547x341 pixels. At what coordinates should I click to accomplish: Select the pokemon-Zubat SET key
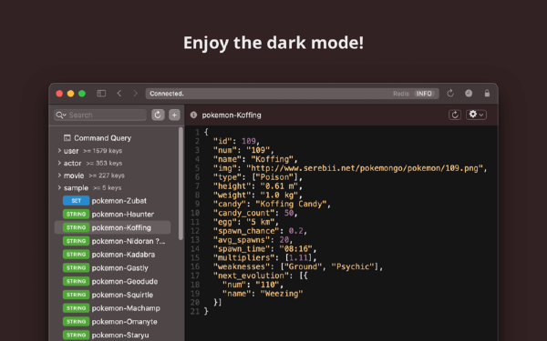coord(112,201)
